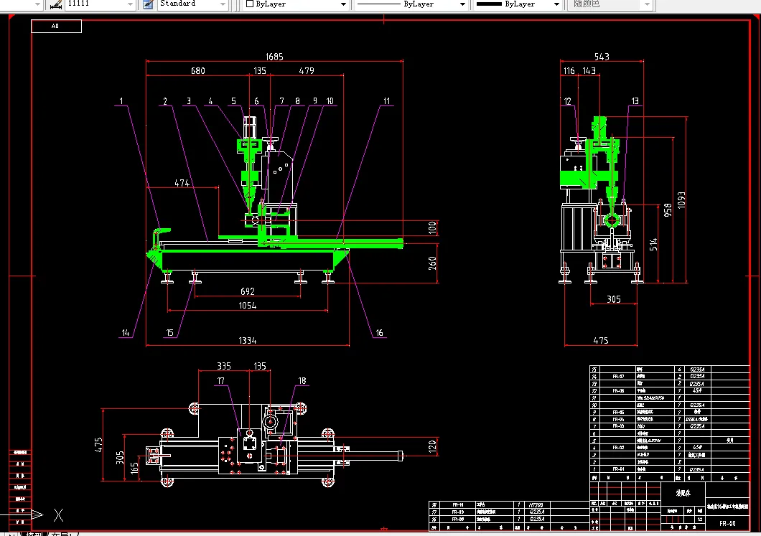This screenshot has height=536, width=761.
Task: Select the 543 dimension in side view
Action: 602,57
